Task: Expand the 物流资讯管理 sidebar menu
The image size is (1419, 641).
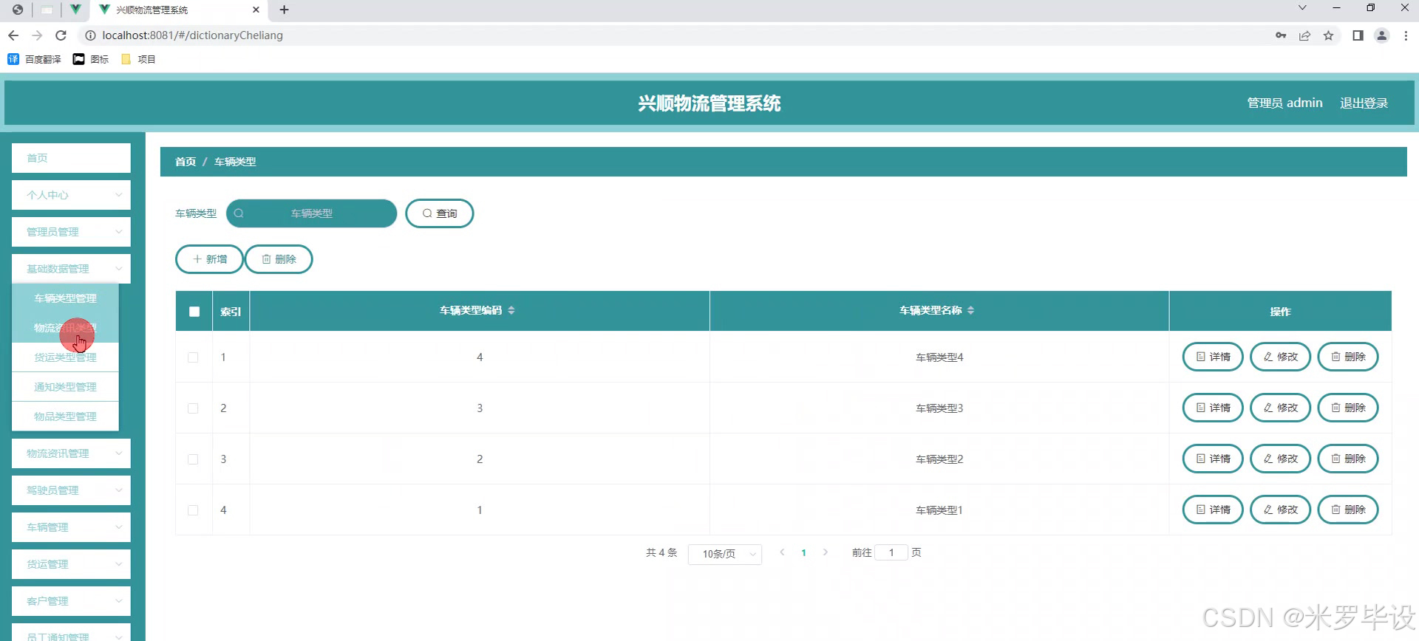Action: pos(71,453)
